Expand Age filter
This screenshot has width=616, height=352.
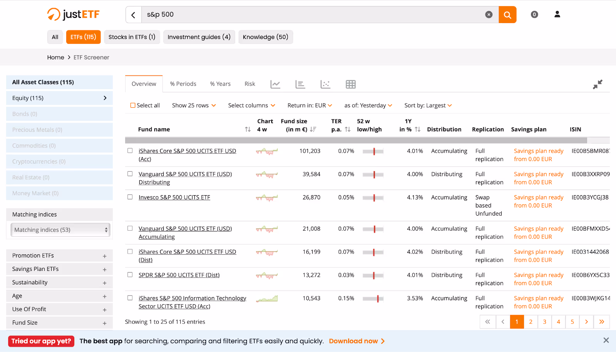click(x=60, y=296)
